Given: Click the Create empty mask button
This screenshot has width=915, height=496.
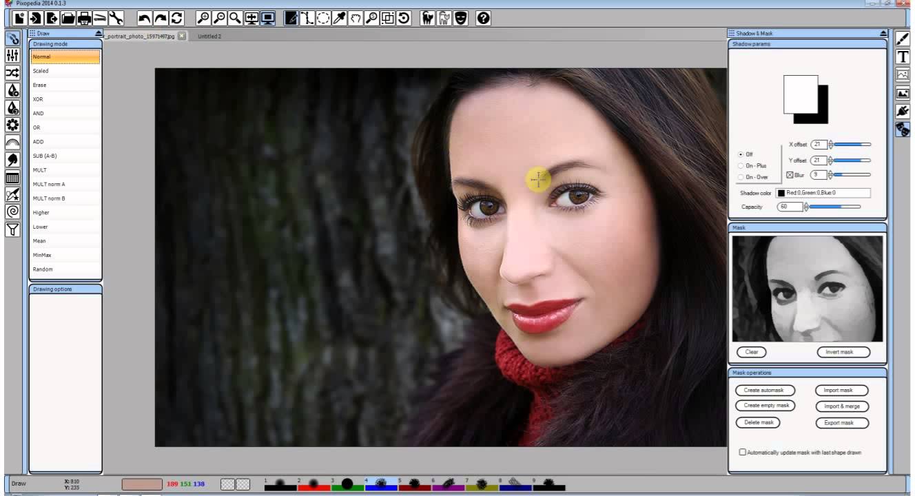Looking at the screenshot, I should pos(765,406).
